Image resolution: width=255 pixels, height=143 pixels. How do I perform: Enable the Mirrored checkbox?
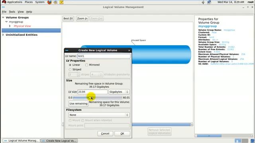click(x=87, y=65)
